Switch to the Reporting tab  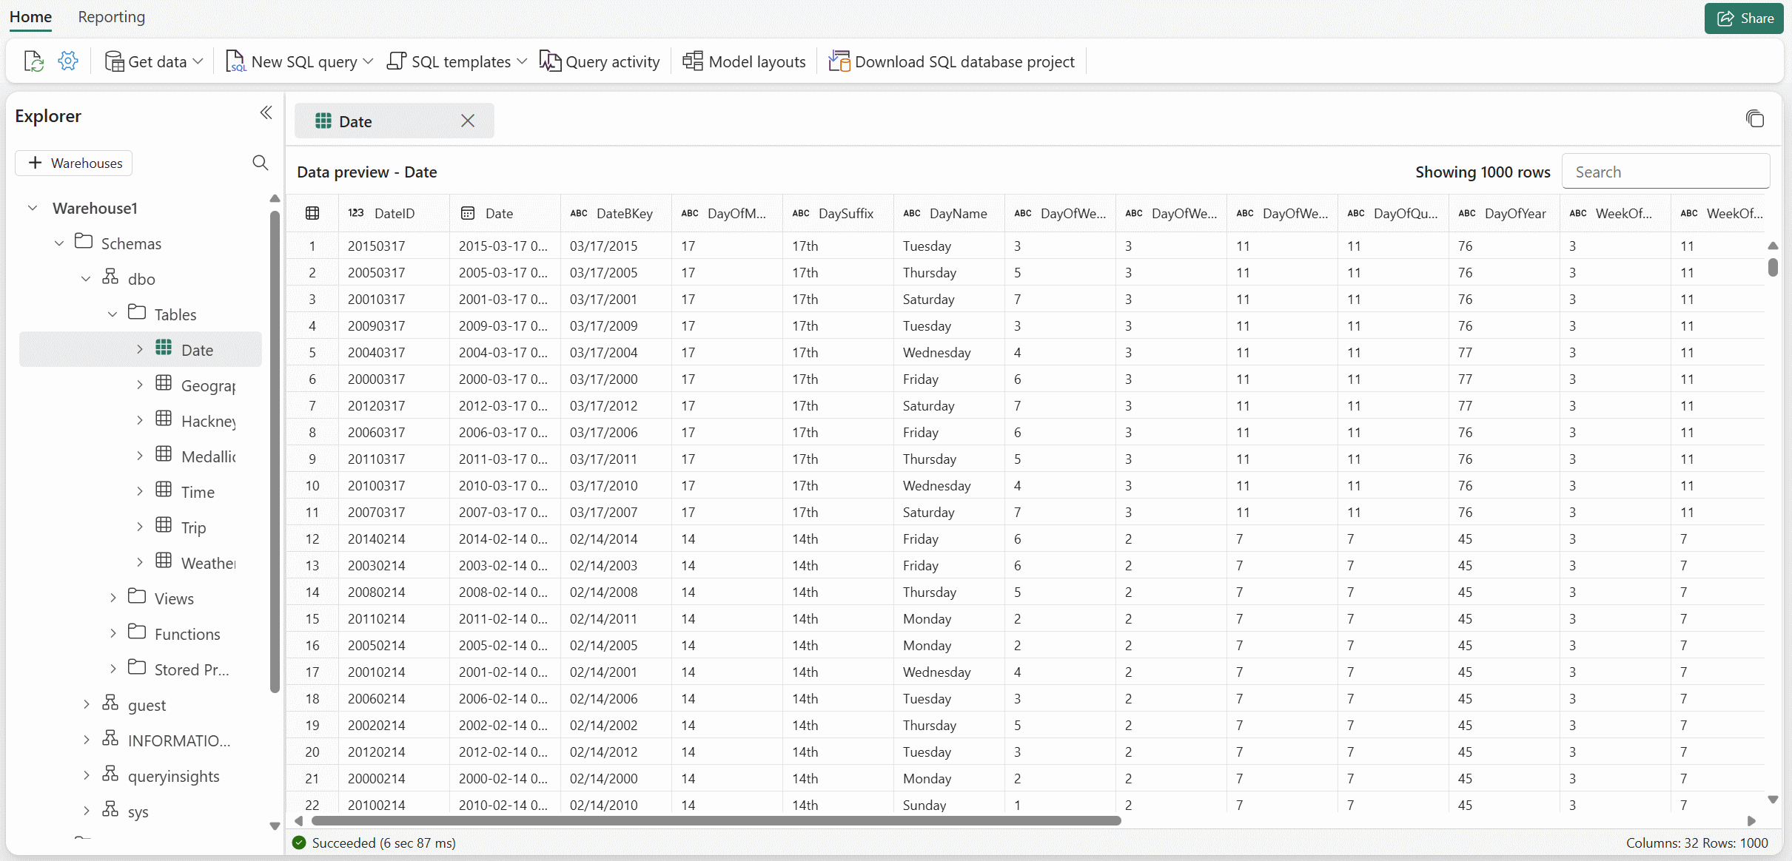[x=111, y=16]
